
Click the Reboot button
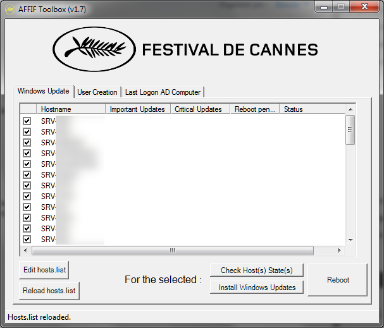(338, 280)
